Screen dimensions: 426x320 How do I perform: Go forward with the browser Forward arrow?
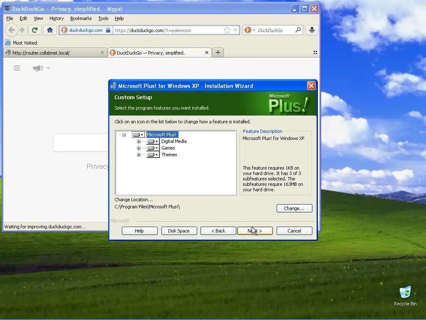22,30
